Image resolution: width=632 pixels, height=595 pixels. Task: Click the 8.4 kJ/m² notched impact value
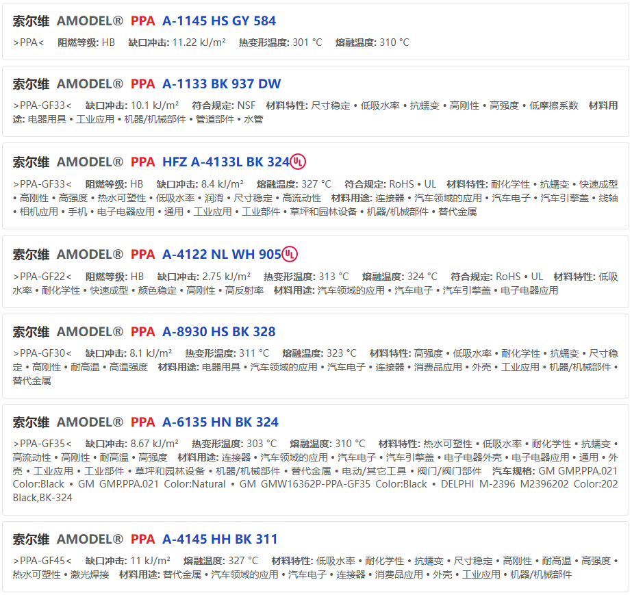pos(222,184)
